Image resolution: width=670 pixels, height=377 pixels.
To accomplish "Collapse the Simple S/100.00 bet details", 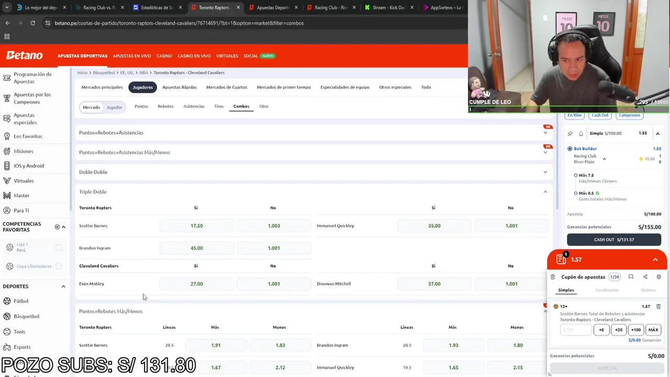I will coord(657,134).
